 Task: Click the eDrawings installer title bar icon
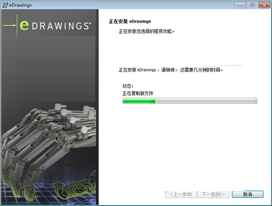click(5, 5)
